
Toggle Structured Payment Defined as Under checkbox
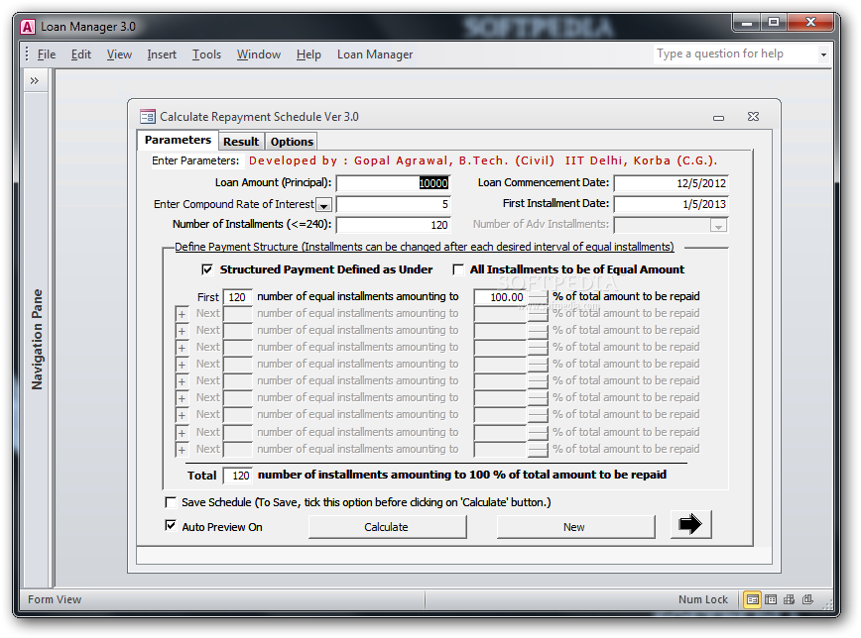click(207, 269)
